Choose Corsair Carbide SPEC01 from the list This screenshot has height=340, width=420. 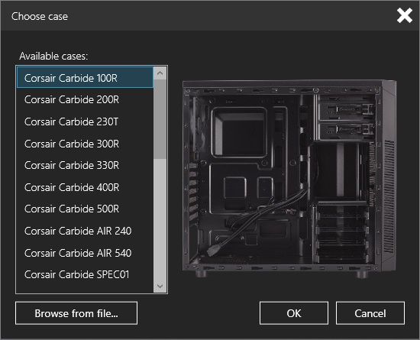click(85, 274)
